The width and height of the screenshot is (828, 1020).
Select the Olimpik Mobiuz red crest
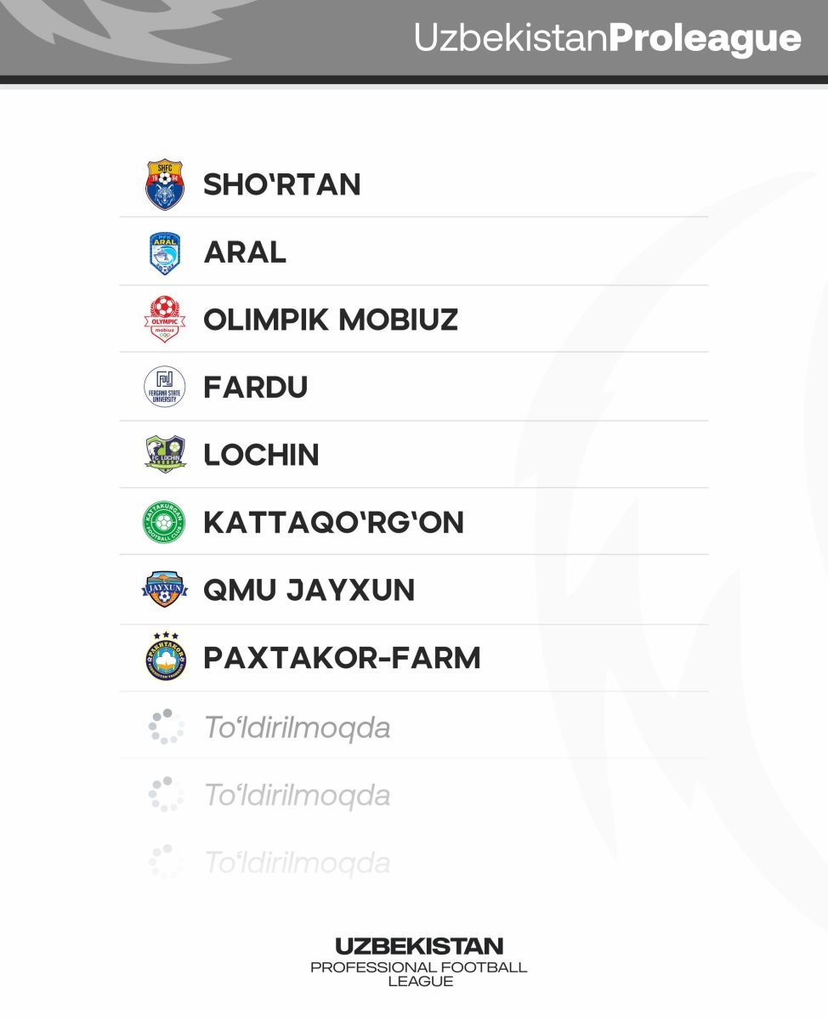click(165, 320)
